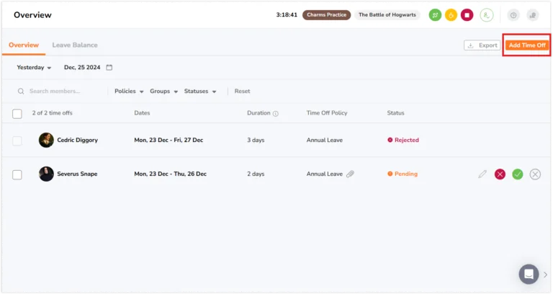Click the Dec, 25 2024 date text

pos(82,68)
